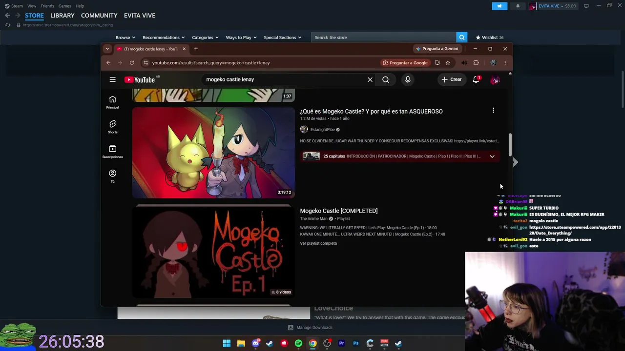Open Shorts in YouTube sidebar
The height and width of the screenshot is (351, 625).
(112, 127)
